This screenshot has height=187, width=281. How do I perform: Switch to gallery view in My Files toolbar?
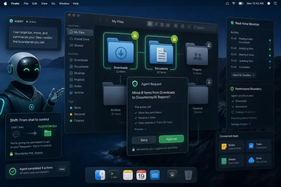[168, 25]
